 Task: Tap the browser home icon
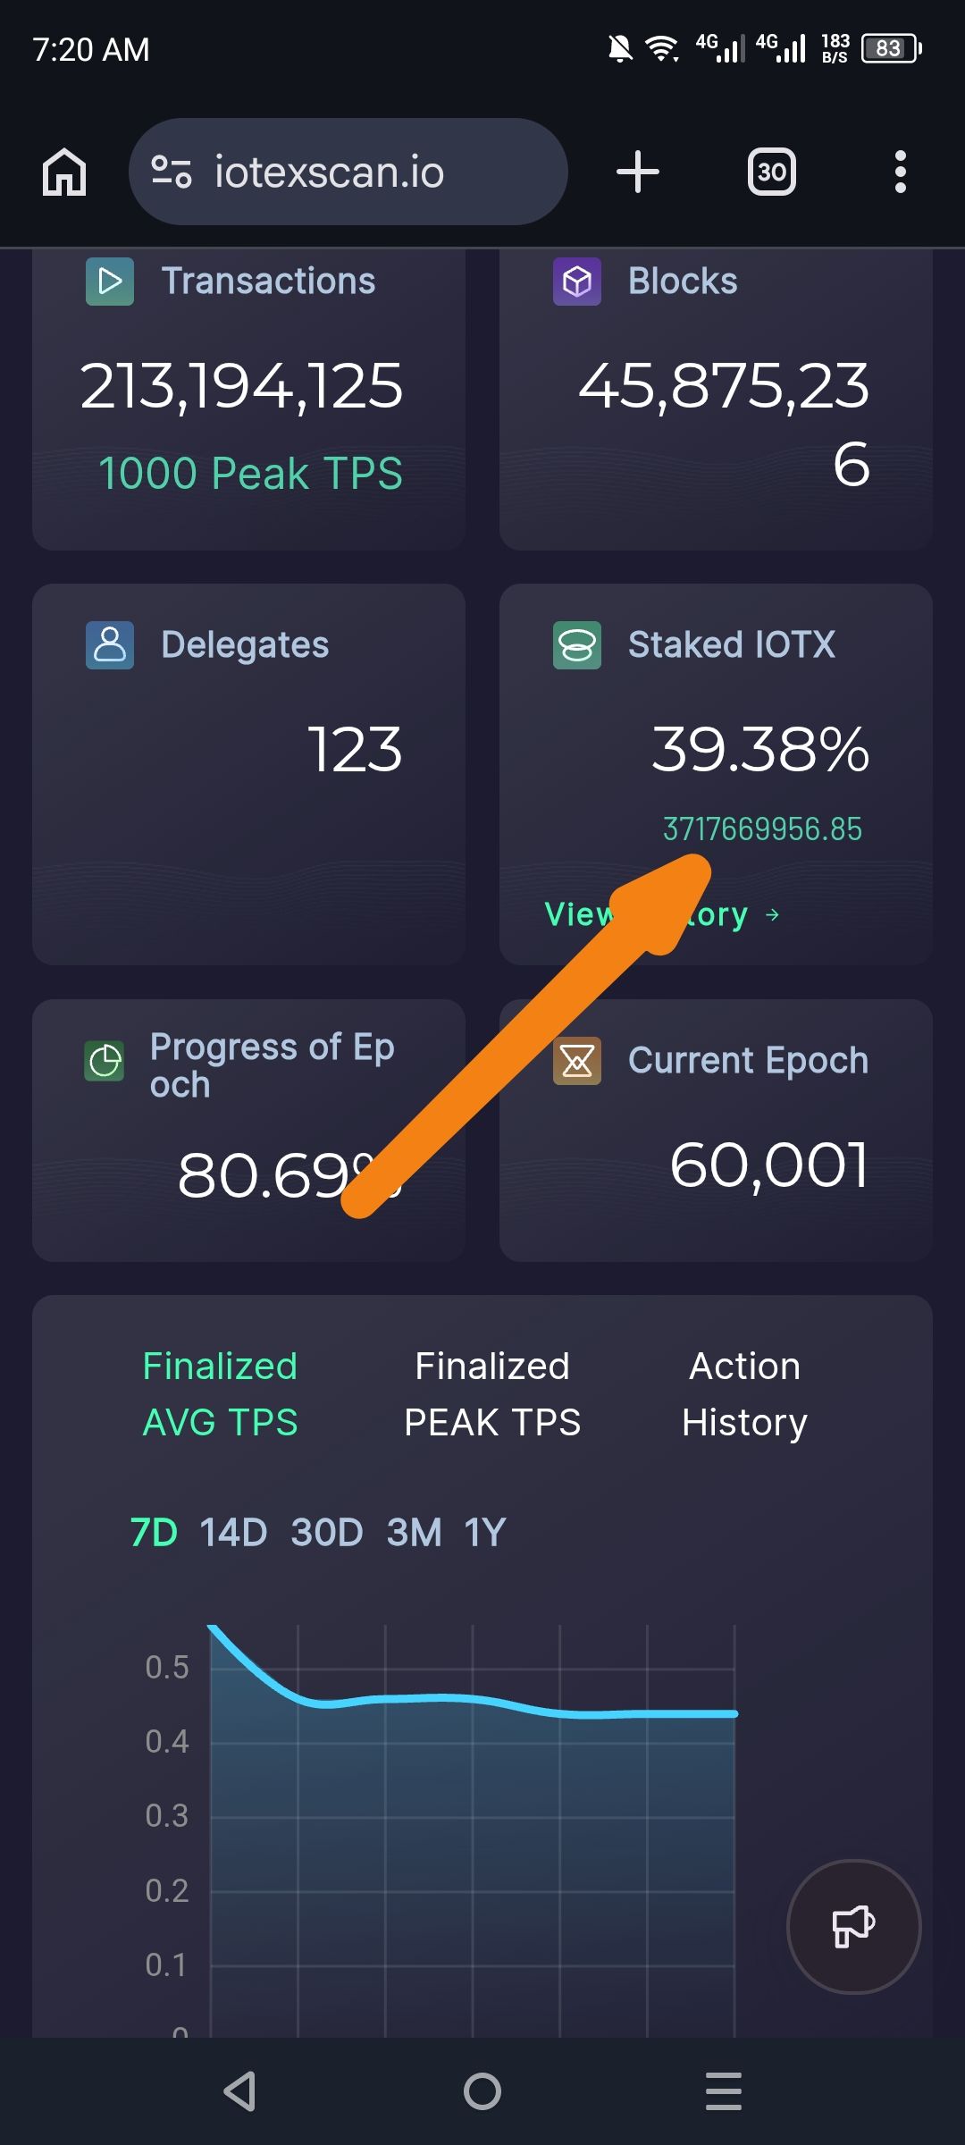64,172
